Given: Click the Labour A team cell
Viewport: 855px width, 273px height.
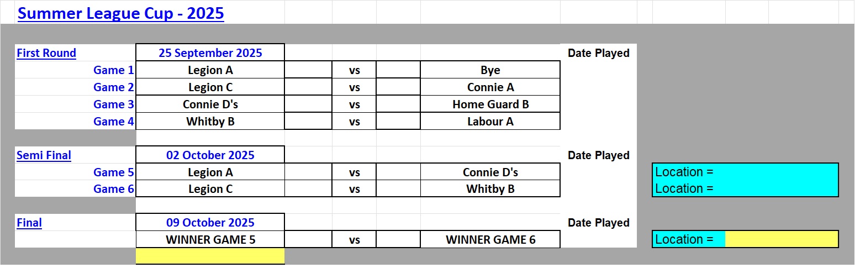Looking at the screenshot, I should (x=490, y=122).
